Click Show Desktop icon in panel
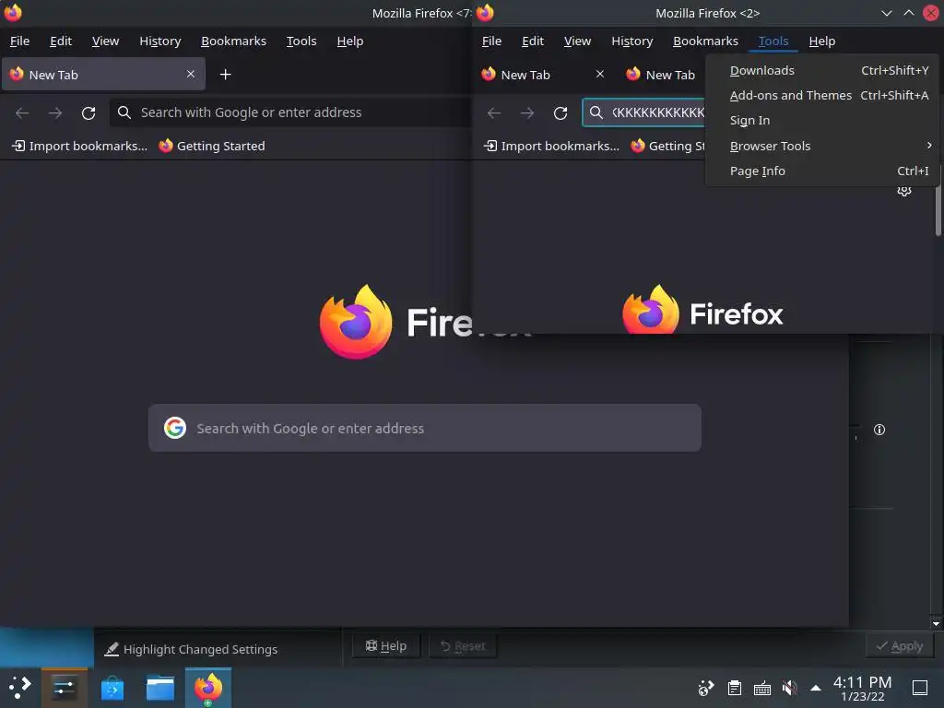944x708 pixels. [x=920, y=688]
